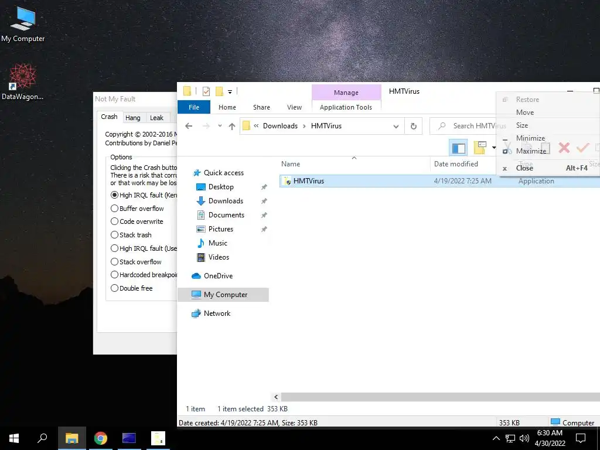
Task: Select Code overwrite option in Not My Fault
Action: [x=114, y=221]
